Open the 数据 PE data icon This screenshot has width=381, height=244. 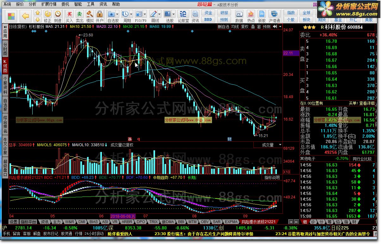[x=239, y=16]
